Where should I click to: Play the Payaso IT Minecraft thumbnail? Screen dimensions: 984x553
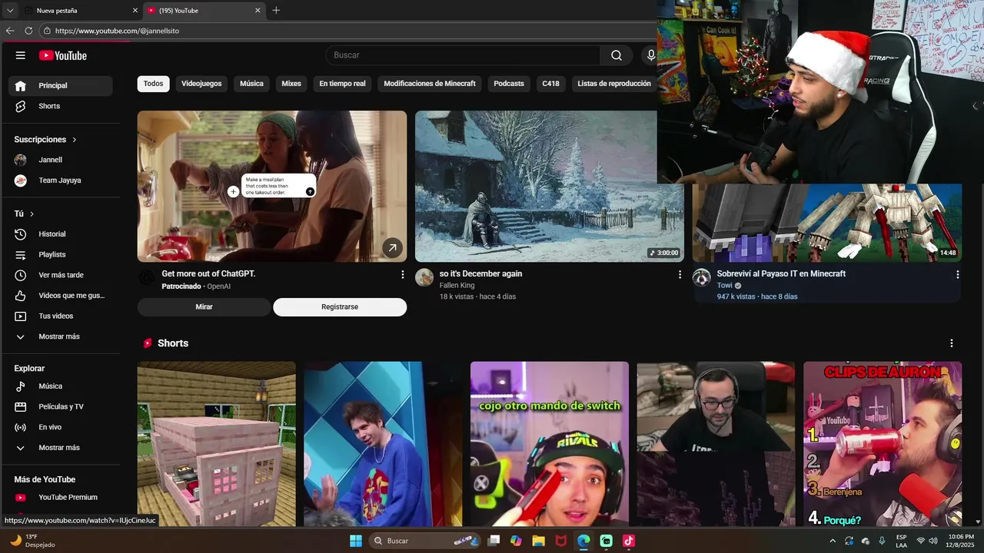(x=826, y=223)
